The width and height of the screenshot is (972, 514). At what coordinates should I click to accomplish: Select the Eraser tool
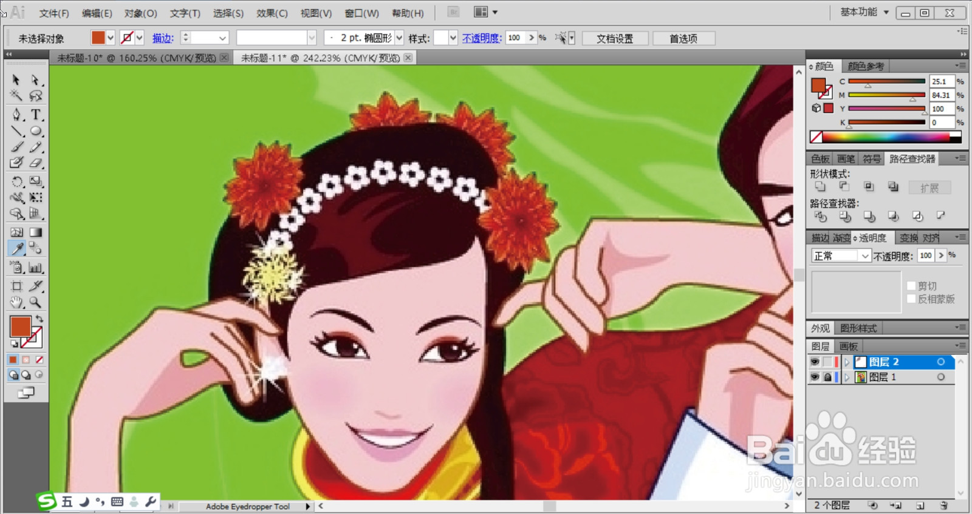coord(35,163)
